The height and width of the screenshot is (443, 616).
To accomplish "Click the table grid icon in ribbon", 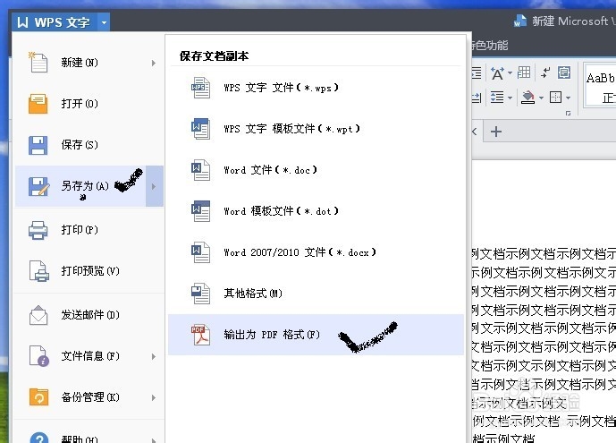I will click(x=524, y=72).
